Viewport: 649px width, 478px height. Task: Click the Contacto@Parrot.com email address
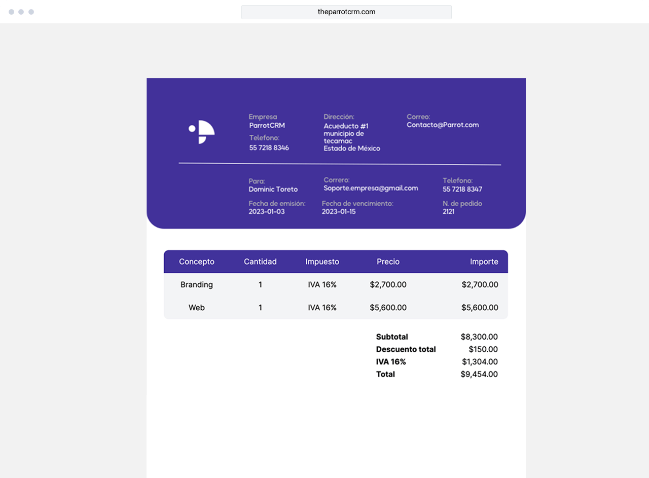click(443, 125)
